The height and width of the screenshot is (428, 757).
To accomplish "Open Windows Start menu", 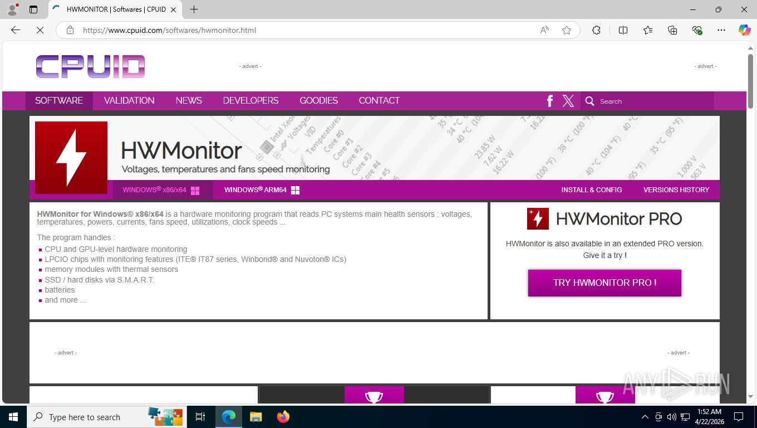I will [x=13, y=417].
